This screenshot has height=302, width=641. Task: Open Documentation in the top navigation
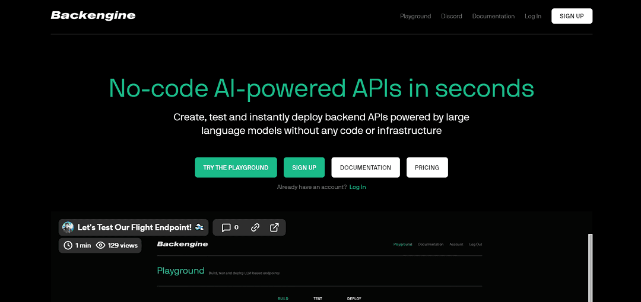tap(493, 17)
